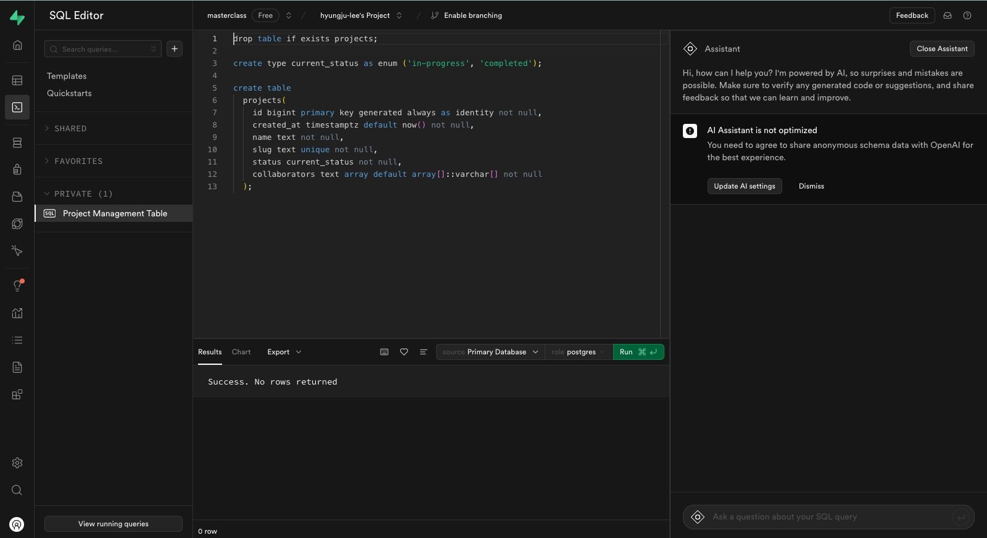Open Templates in the sidebar
The image size is (987, 538).
67,76
